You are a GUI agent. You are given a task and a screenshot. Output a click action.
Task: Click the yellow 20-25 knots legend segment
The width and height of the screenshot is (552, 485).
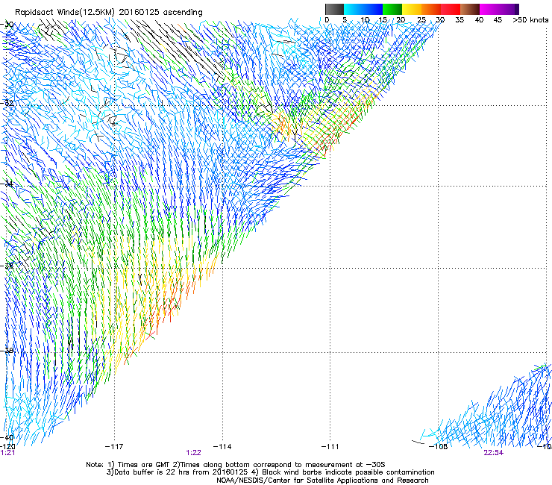(412, 9)
